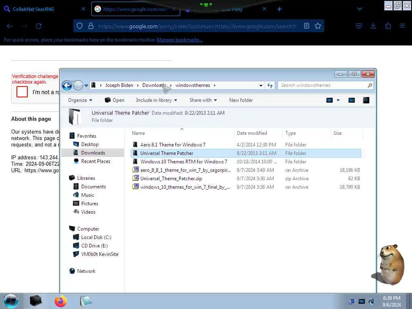Sort by the Size column header
412x309 pixels.
click(346, 133)
